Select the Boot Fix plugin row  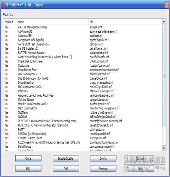83,57
